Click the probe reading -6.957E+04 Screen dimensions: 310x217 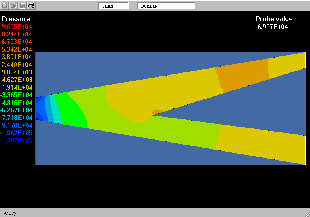tap(272, 27)
